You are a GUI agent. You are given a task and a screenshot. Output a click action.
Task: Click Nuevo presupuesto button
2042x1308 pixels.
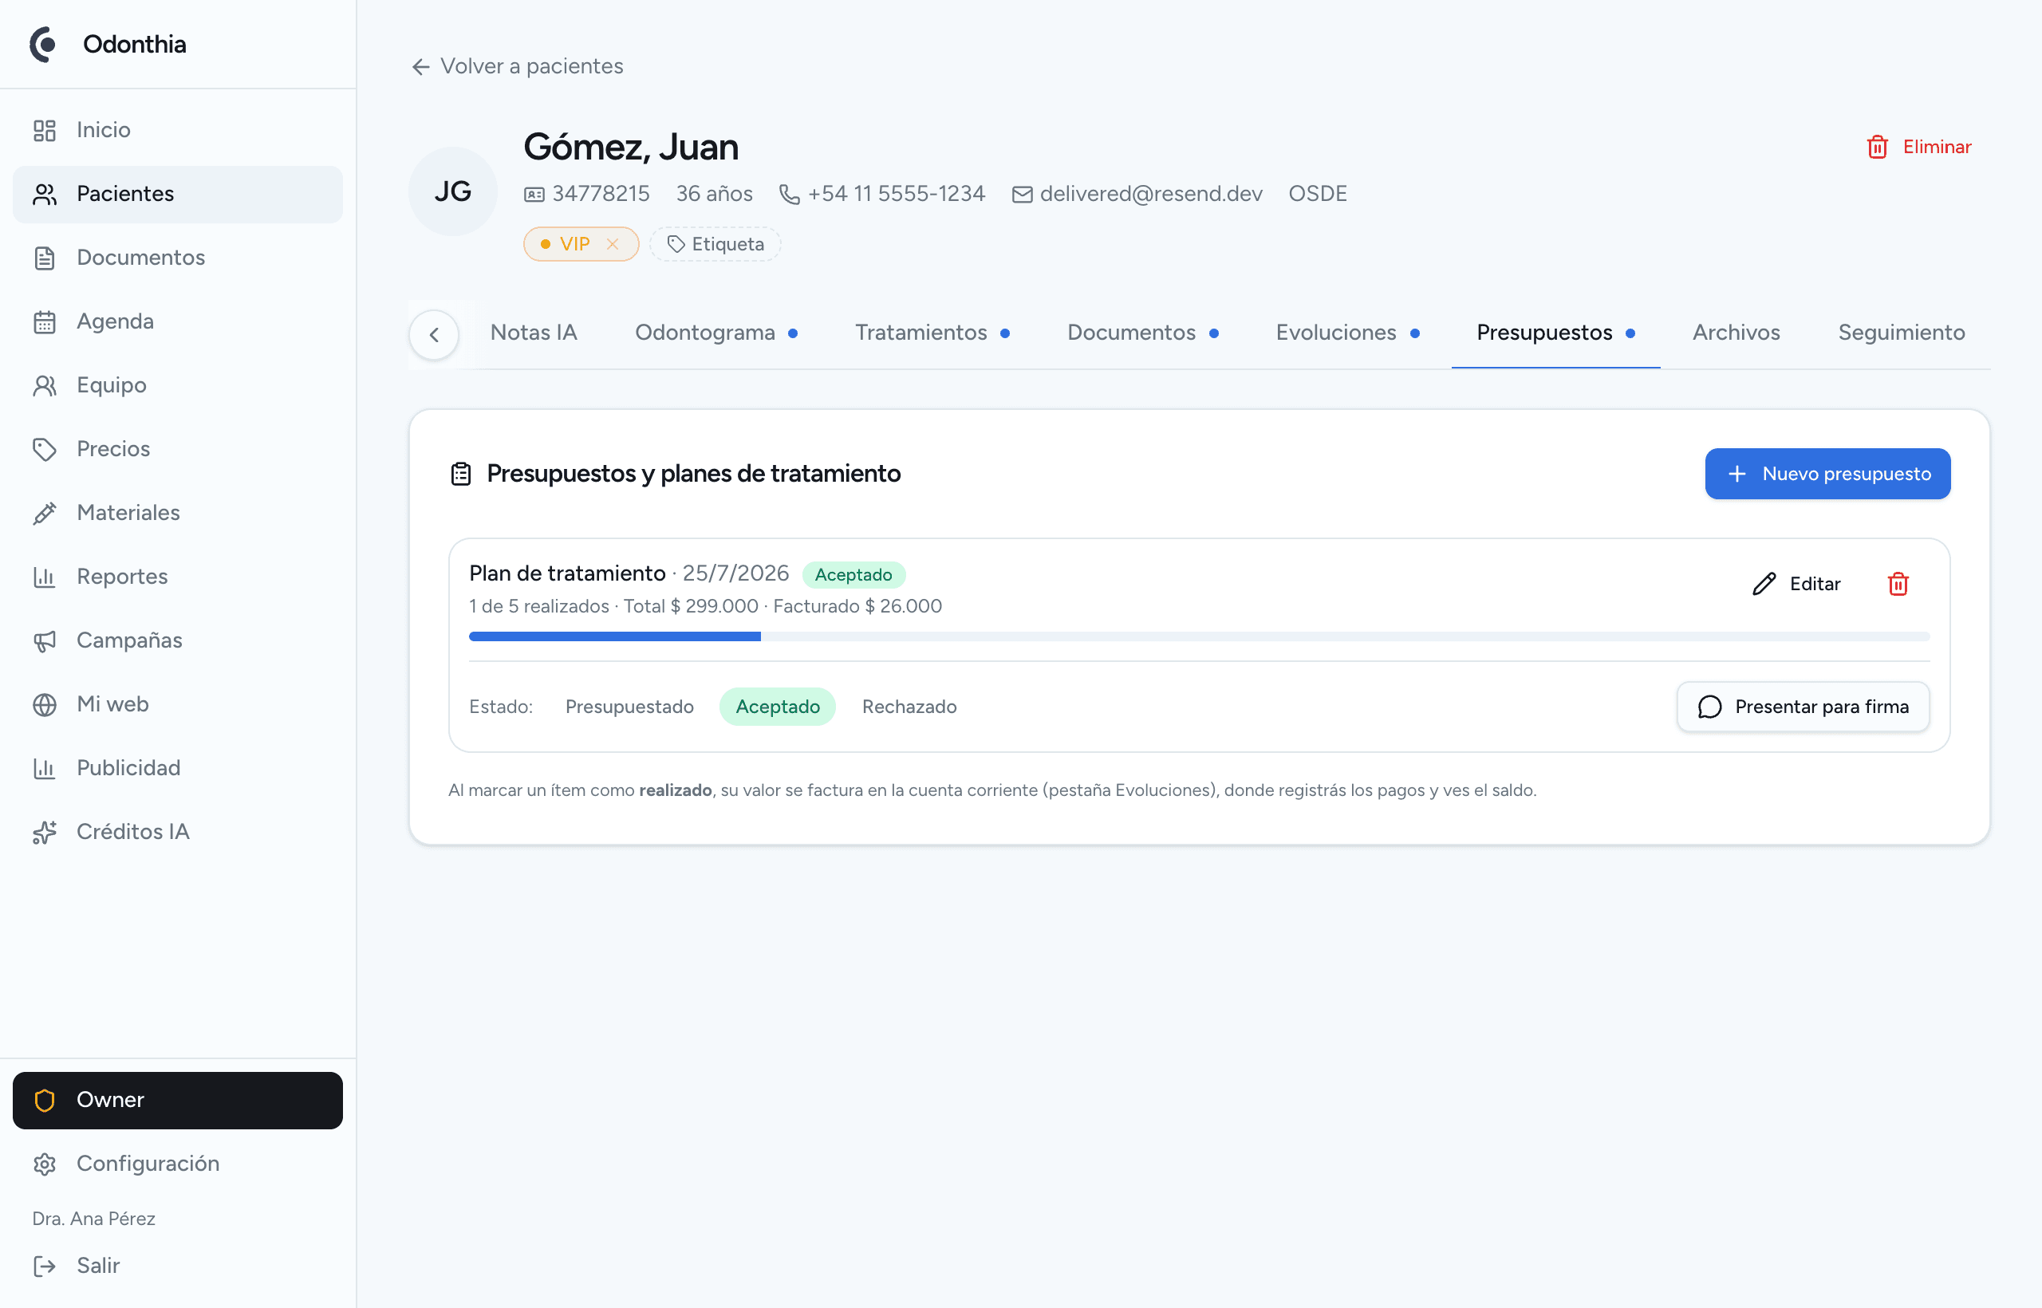pos(1827,474)
